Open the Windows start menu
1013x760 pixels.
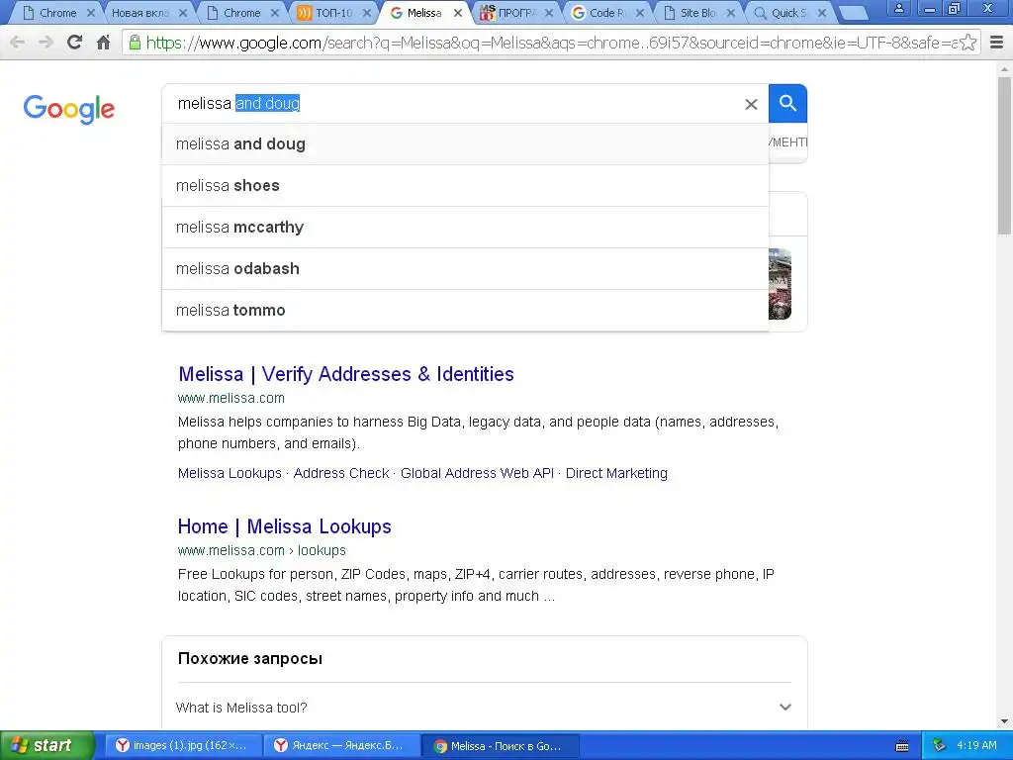46,745
